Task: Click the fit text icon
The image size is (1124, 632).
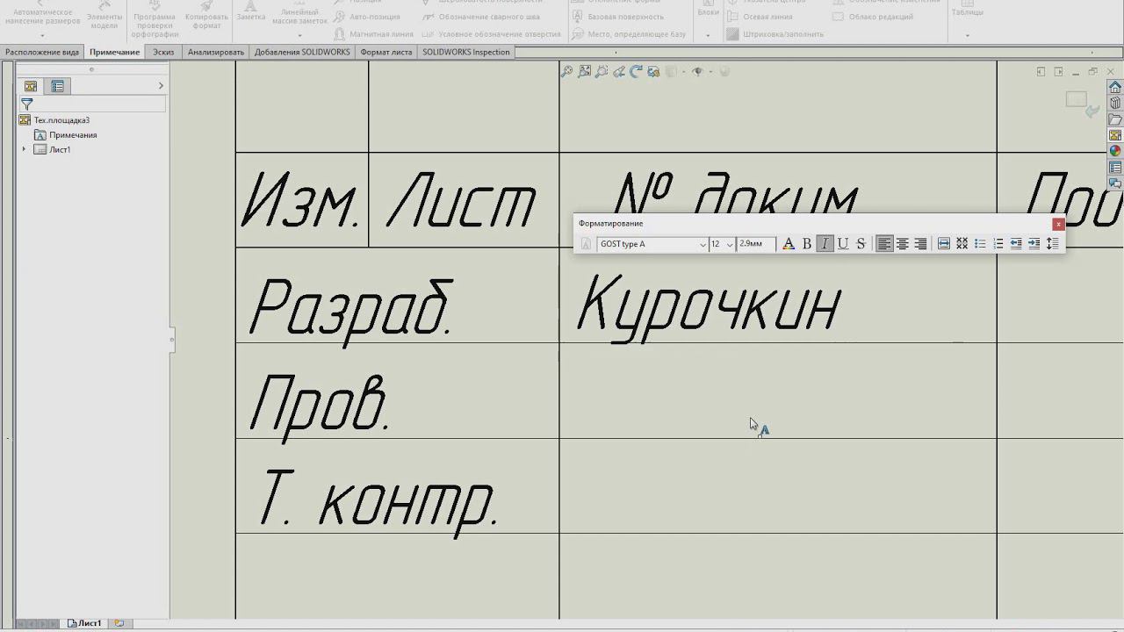Action: coord(944,244)
